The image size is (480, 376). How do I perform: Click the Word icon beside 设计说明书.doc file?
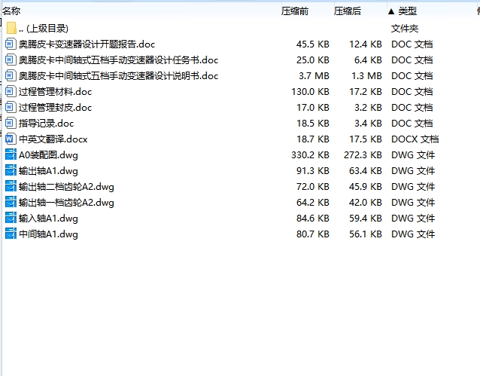tap(10, 75)
